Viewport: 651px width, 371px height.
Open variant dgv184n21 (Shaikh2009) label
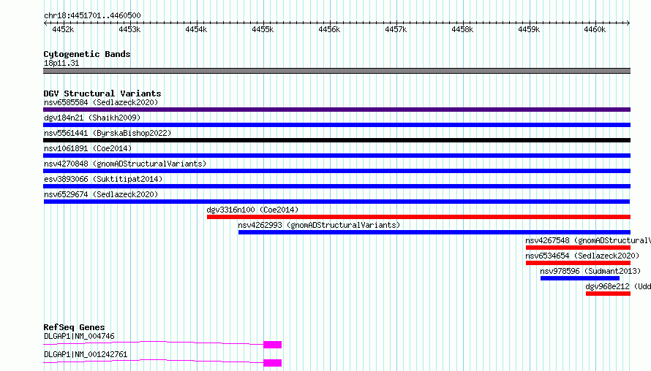click(92, 118)
